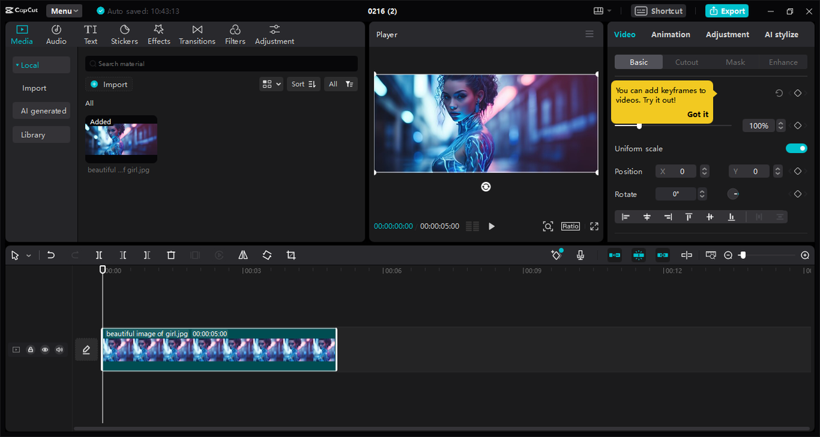The image size is (820, 437).
Task: Click the player focus capture icon
Action: pos(548,226)
